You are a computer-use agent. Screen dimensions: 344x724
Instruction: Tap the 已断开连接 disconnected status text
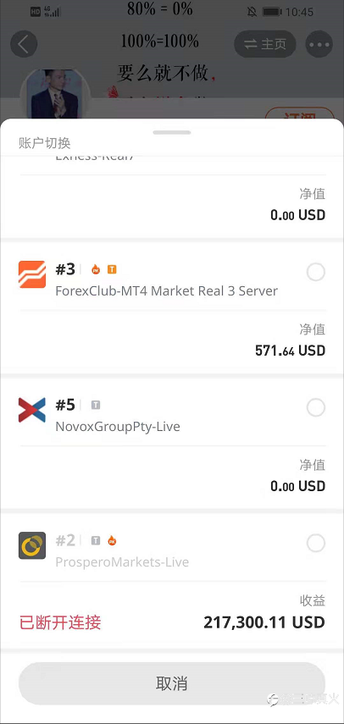pyautogui.click(x=60, y=622)
